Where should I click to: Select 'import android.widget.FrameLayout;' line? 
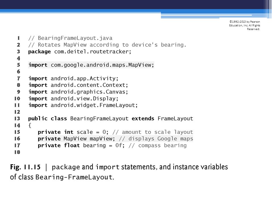point(83,105)
